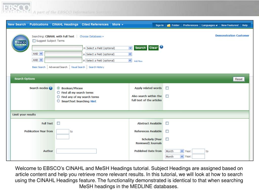The height and width of the screenshot is (194, 259).
Task: Check Also search within full text
Action: [167, 96]
